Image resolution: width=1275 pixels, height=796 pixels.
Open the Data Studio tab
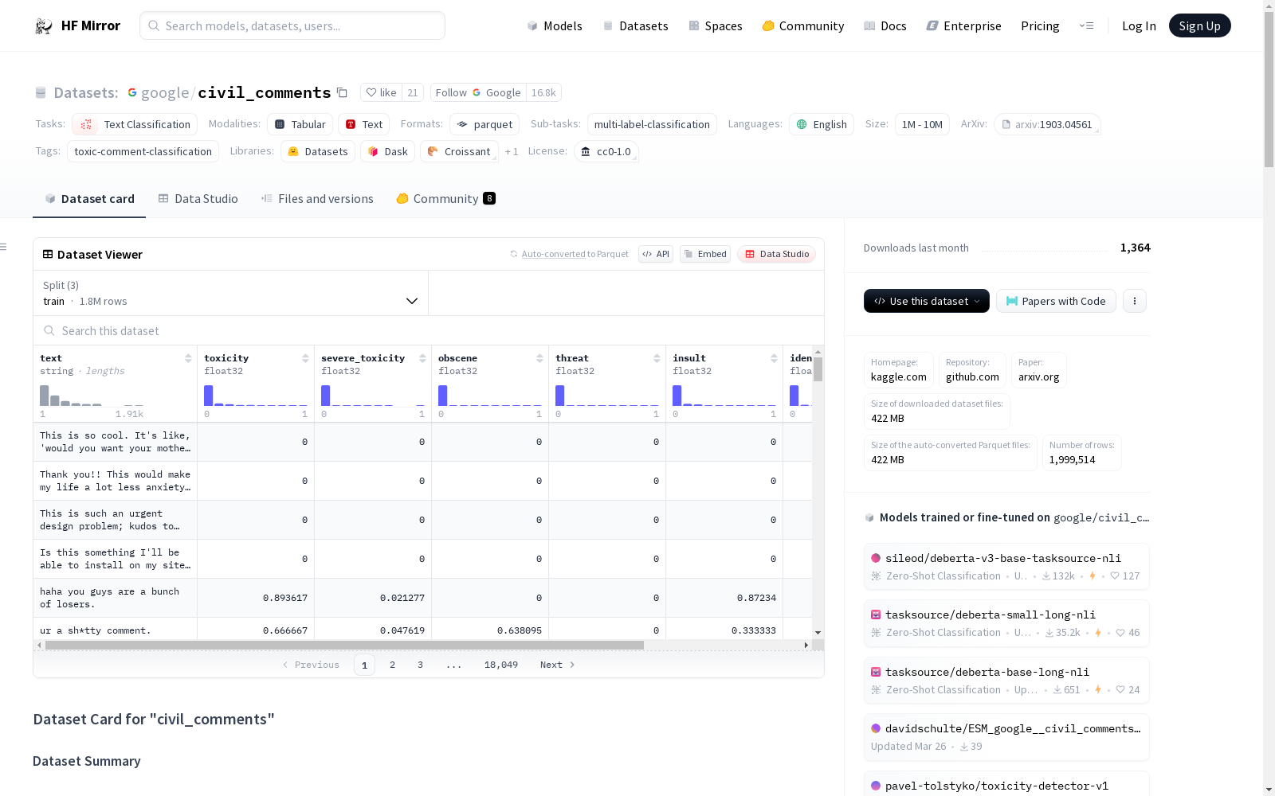[198, 198]
